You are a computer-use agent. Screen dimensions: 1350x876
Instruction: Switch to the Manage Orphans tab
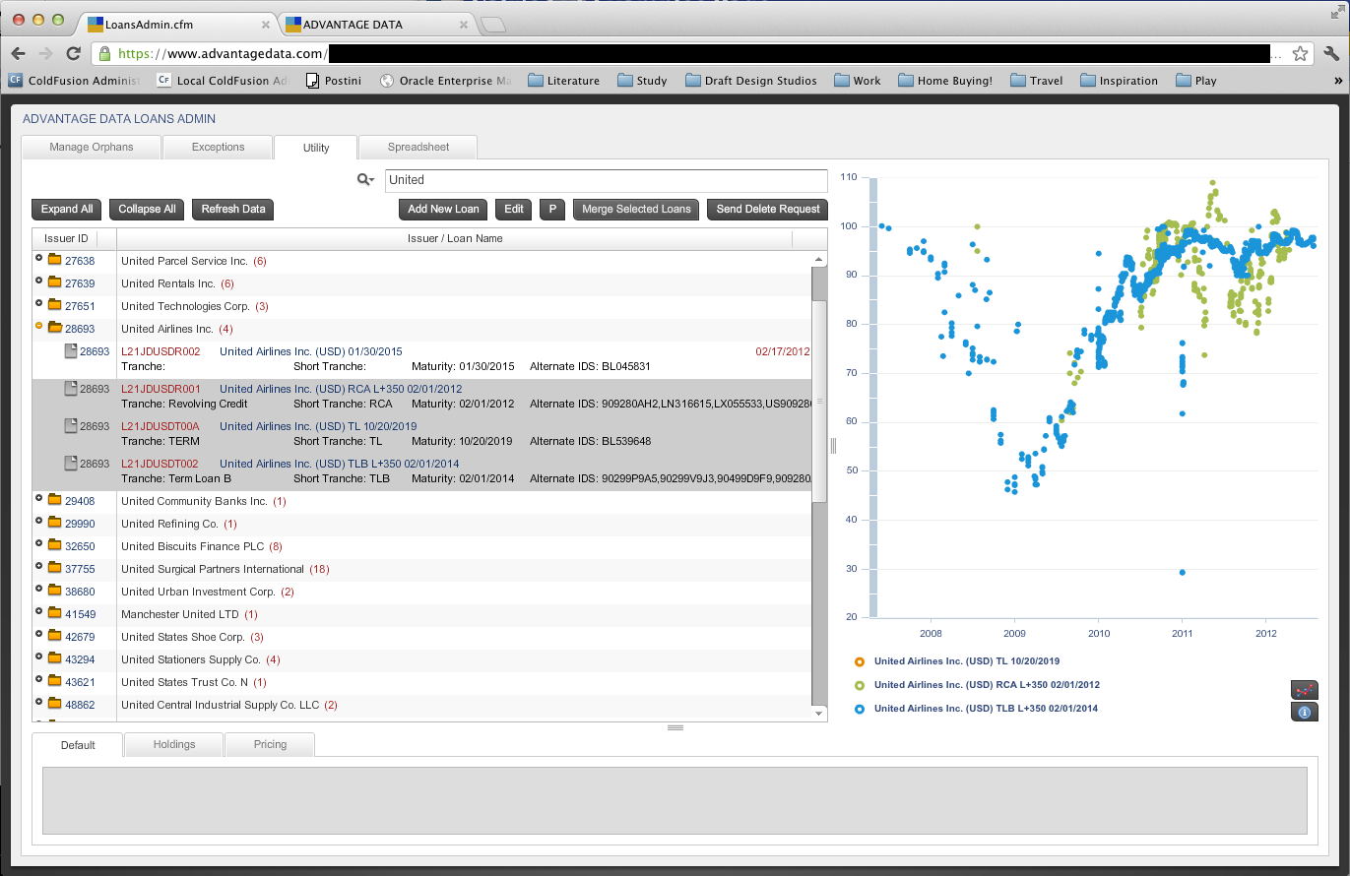click(x=92, y=148)
